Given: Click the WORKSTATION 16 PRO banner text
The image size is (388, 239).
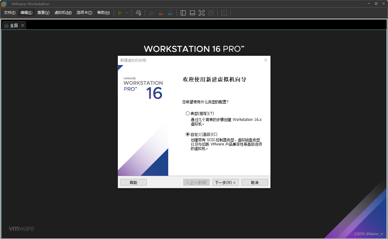Looking at the screenshot, I should point(194,49).
